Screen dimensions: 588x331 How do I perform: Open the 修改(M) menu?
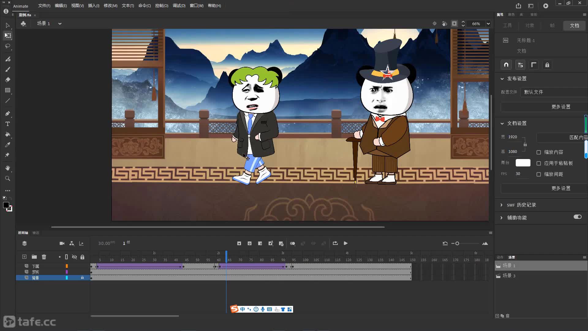point(111,6)
